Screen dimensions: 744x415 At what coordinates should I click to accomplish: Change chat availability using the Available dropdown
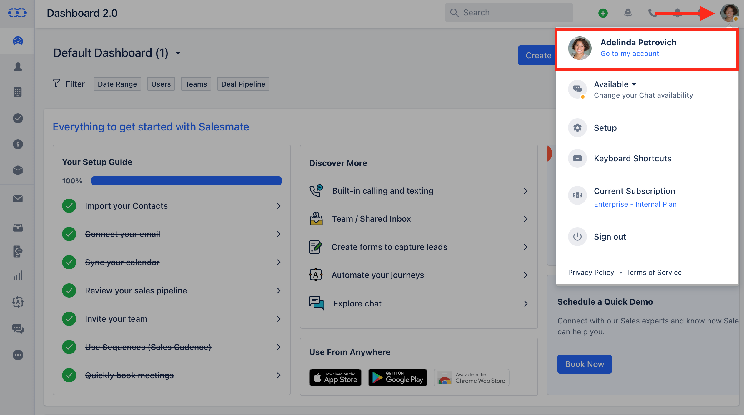[x=615, y=84]
